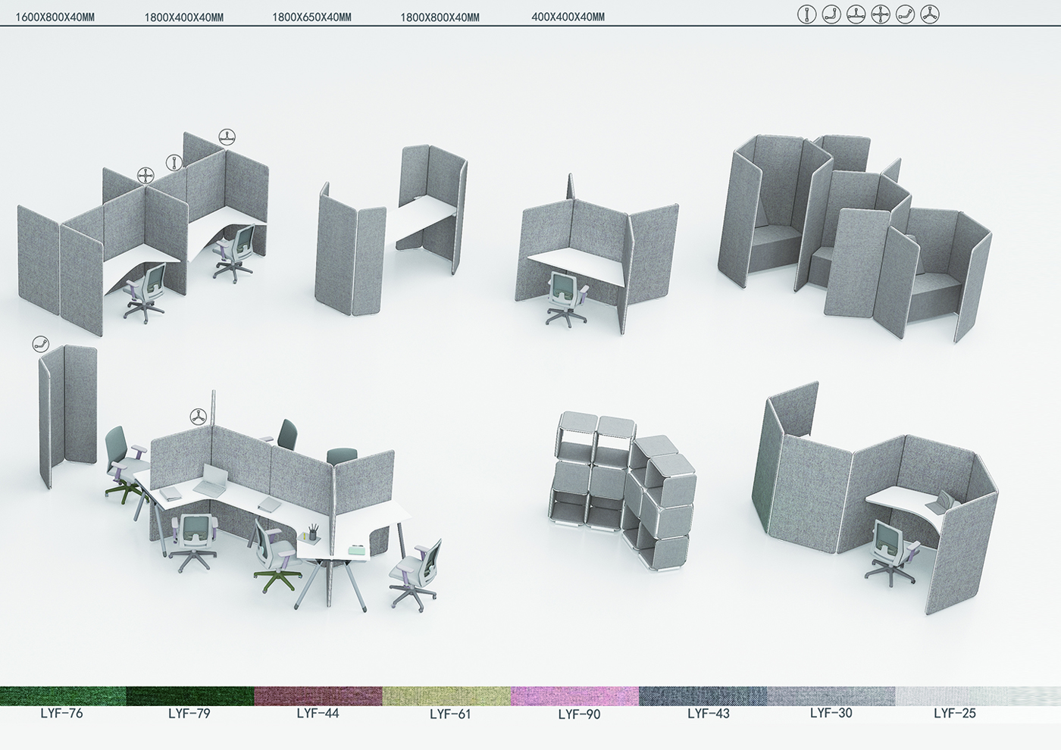Pick the LYF-44 rose fabric swatch
This screenshot has height=750, width=1061.
click(318, 696)
